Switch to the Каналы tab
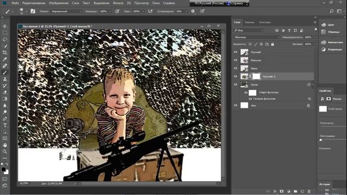The height and width of the screenshot is (195, 347). point(249,22)
